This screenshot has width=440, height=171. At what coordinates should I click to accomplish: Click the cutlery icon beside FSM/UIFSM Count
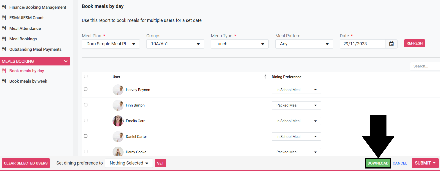click(4, 18)
